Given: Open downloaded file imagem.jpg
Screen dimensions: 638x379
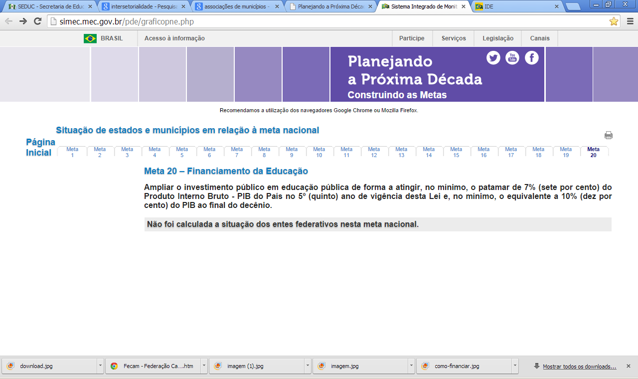Looking at the screenshot, I should (x=360, y=366).
